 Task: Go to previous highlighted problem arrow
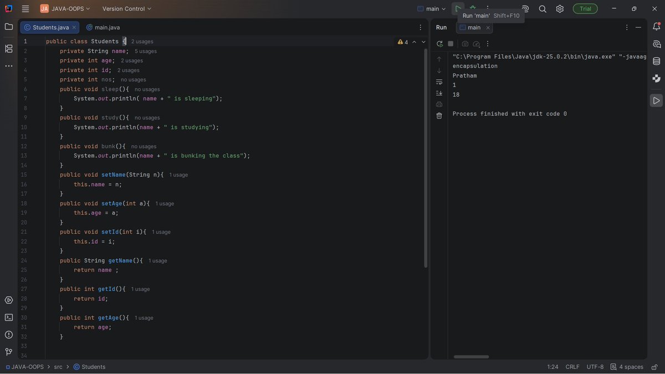(x=414, y=42)
